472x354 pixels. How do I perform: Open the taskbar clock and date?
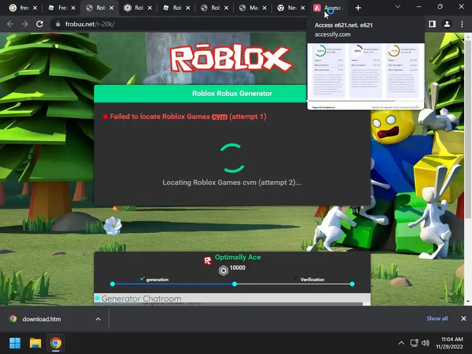449,343
